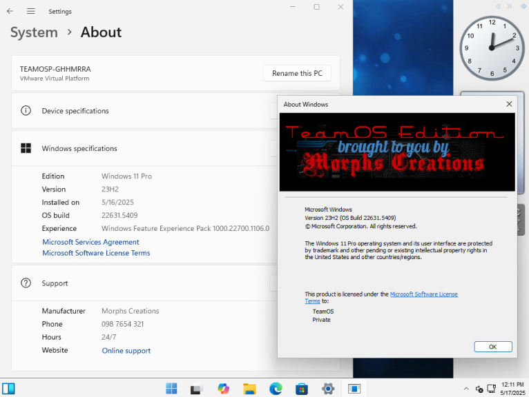
Task: Minimize the Settings window
Action: (293, 7)
